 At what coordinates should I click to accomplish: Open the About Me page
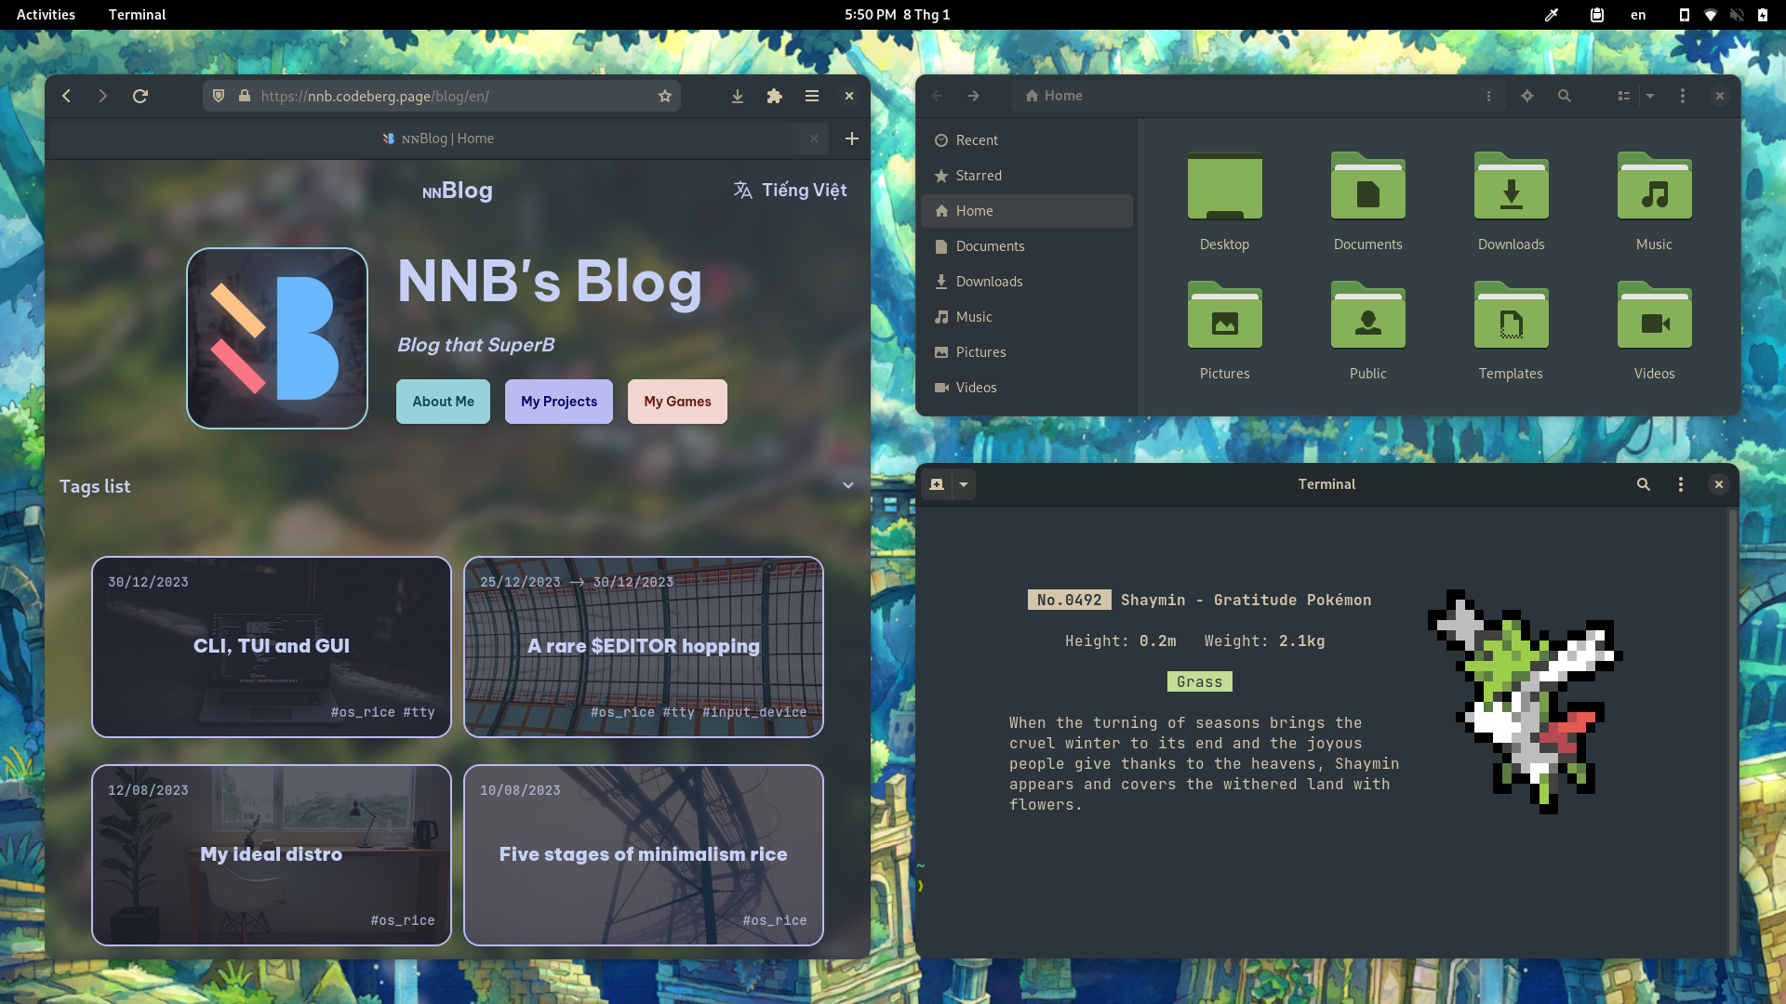click(x=443, y=402)
